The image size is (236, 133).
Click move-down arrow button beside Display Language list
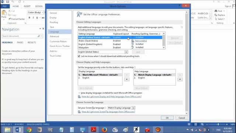point(127,79)
